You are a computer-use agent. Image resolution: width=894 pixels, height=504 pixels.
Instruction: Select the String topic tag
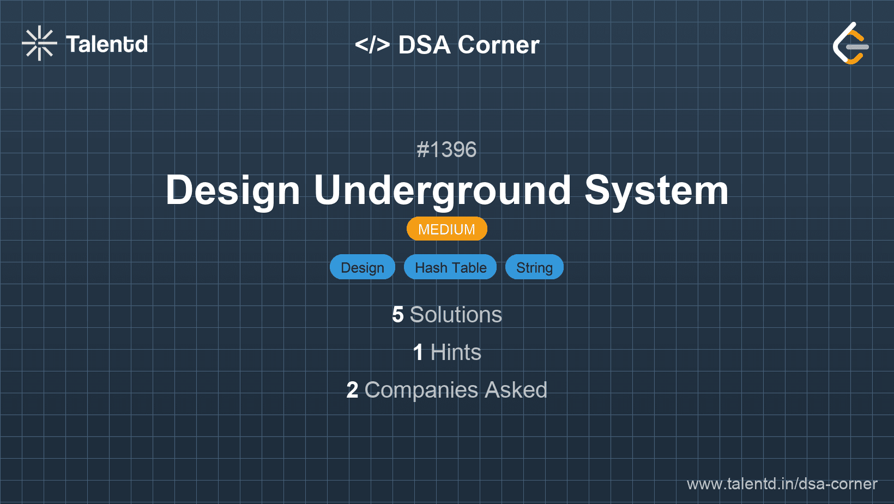coord(534,267)
